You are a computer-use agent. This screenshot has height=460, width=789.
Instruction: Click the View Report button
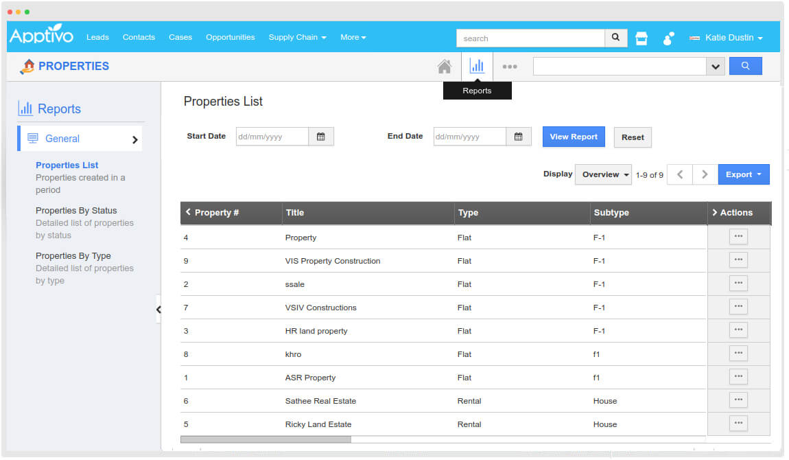click(573, 137)
